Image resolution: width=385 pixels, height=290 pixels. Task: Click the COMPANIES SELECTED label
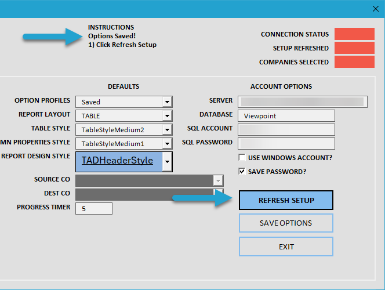[294, 62]
